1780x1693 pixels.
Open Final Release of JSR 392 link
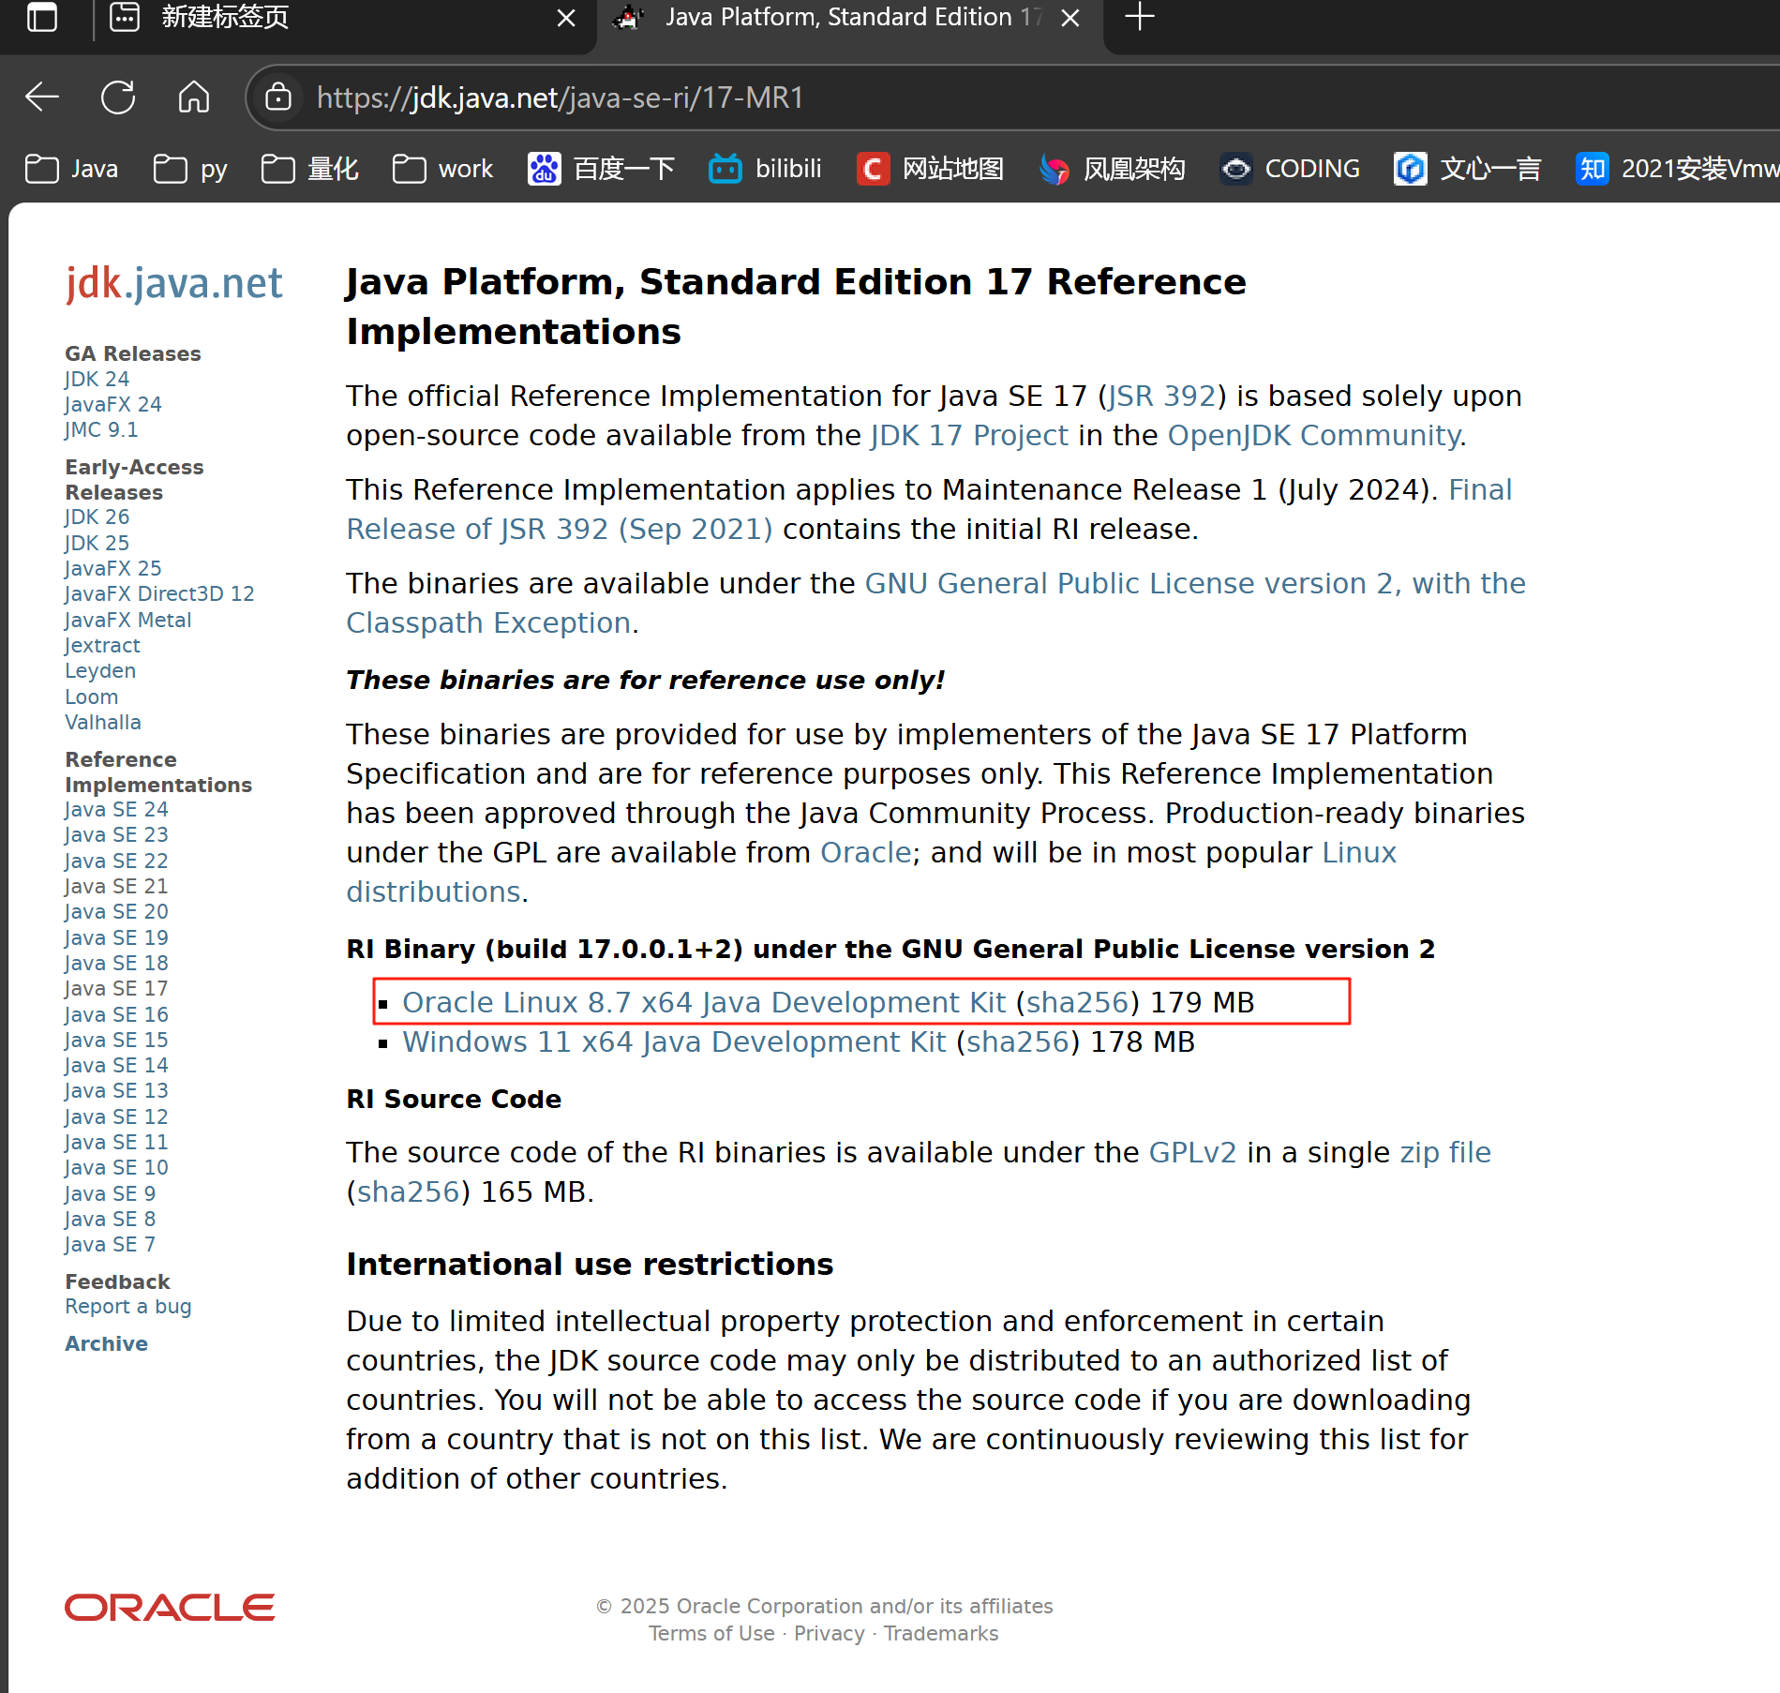[560, 529]
